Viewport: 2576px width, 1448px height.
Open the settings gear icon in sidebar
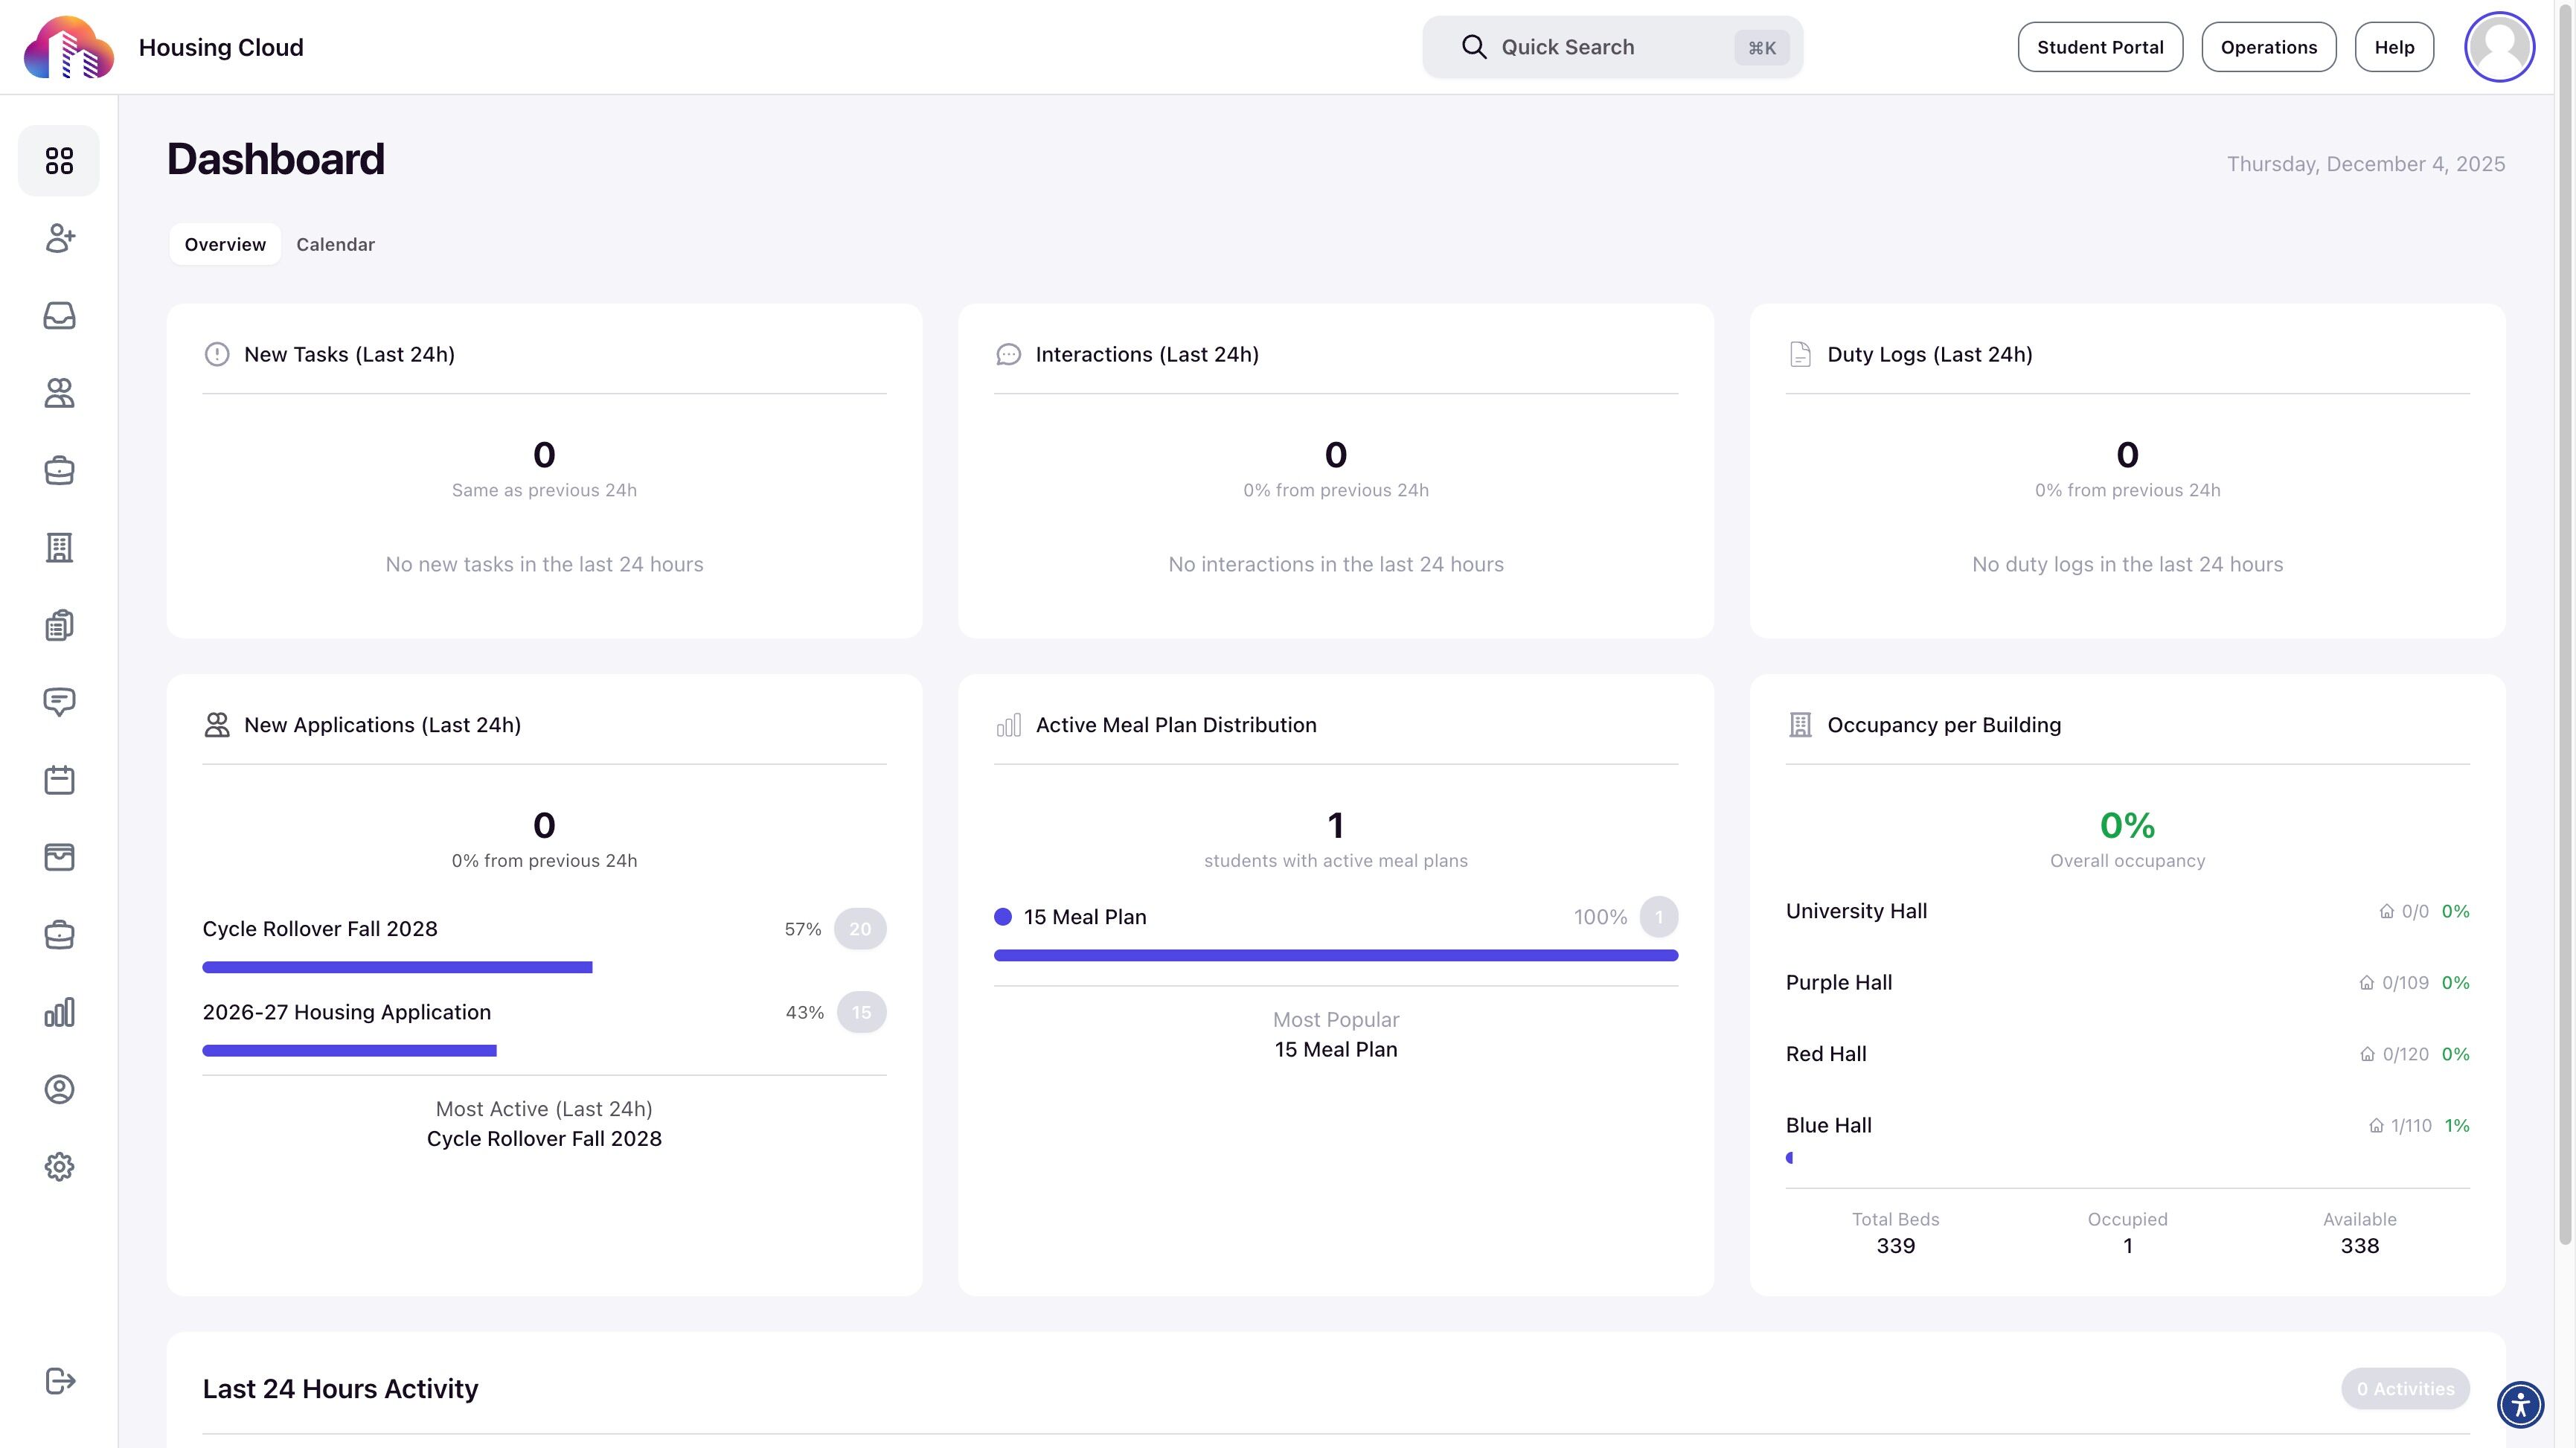pyautogui.click(x=59, y=1167)
